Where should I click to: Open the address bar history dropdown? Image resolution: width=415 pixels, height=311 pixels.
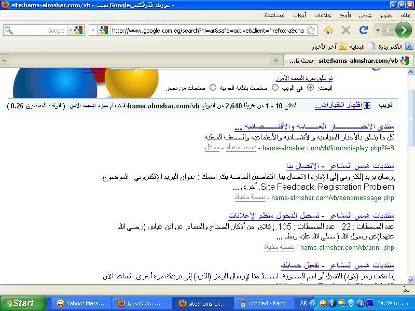[x=93, y=31]
